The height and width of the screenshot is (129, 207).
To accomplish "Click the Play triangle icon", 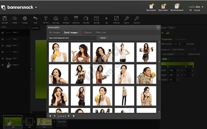I will [107, 19].
